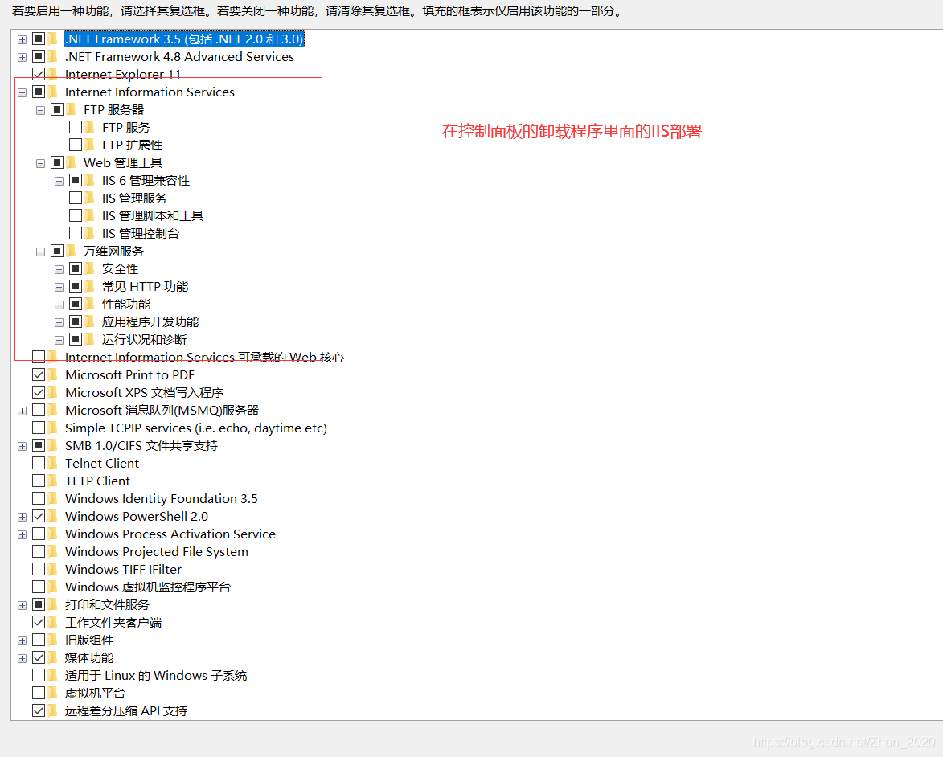Image resolution: width=943 pixels, height=757 pixels.
Task: Enable IIS 管理控制台 checkbox
Action: point(76,233)
